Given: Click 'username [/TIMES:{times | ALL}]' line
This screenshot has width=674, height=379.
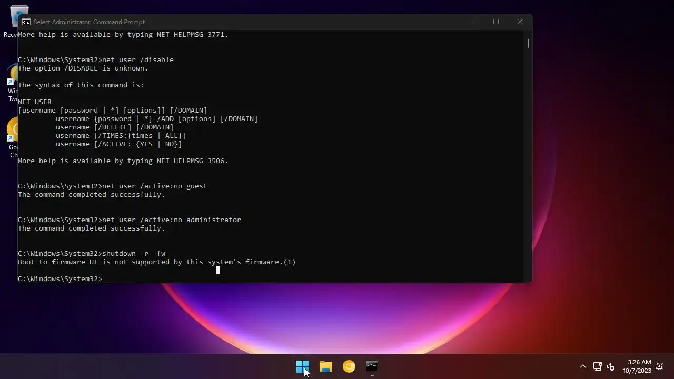Looking at the screenshot, I should (x=121, y=135).
